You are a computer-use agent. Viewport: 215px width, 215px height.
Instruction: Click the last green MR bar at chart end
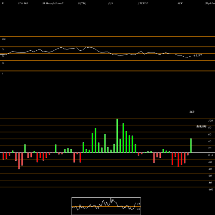pos(191,146)
